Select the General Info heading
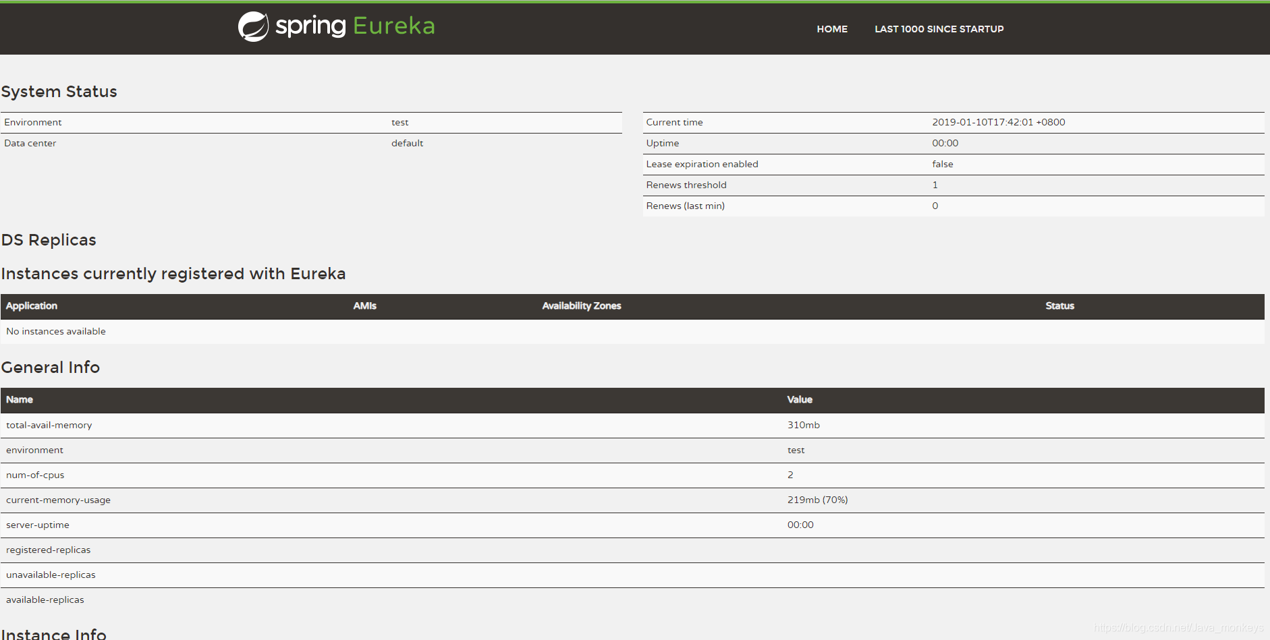1270x640 pixels. click(x=51, y=368)
